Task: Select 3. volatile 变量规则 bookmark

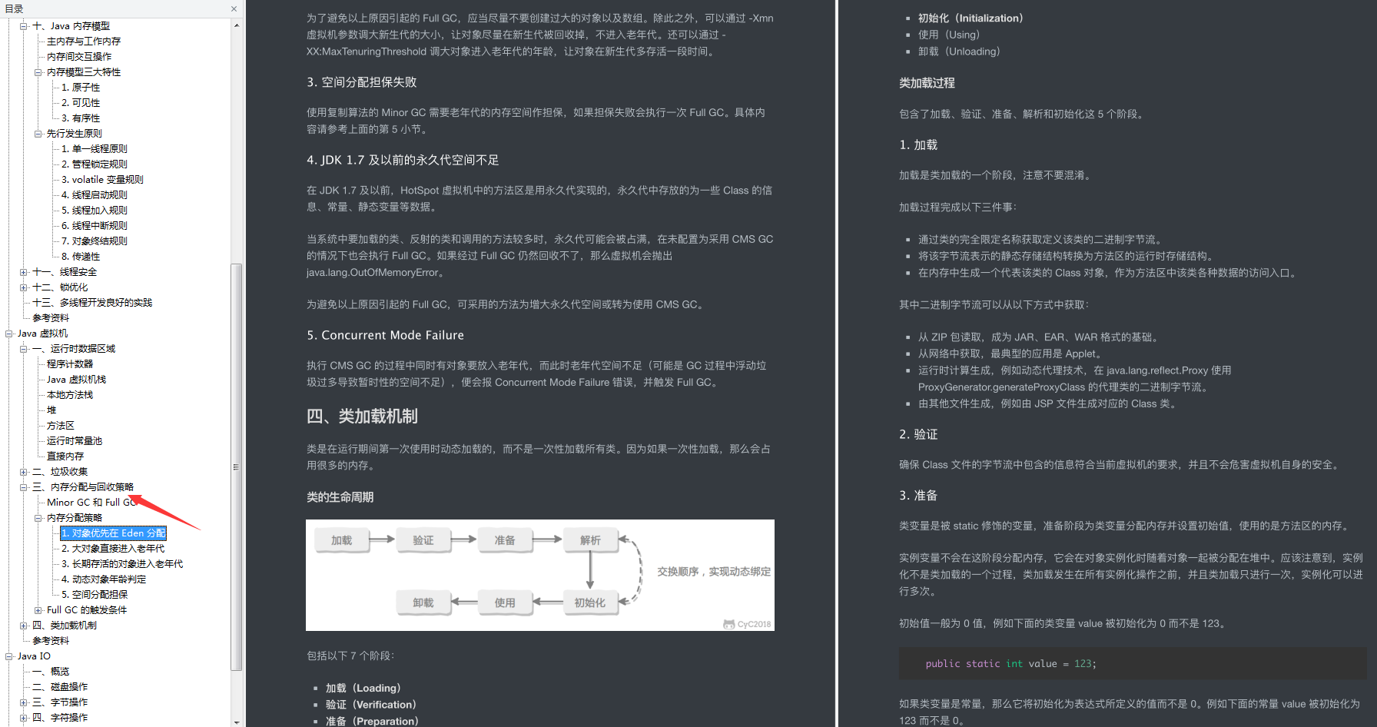Action: pos(102,180)
